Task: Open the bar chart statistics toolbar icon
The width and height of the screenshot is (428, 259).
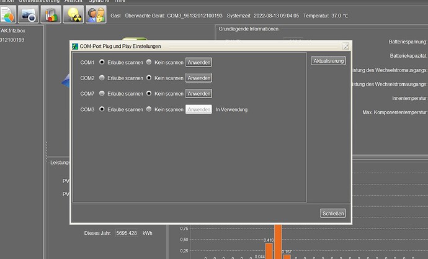Action: pos(51,14)
